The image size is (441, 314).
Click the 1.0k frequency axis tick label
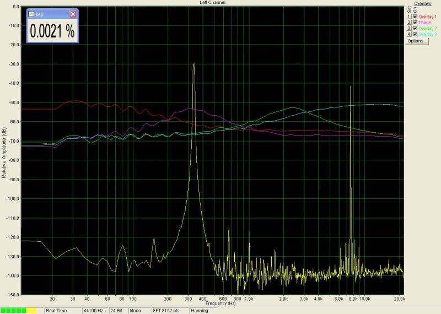[x=249, y=299]
